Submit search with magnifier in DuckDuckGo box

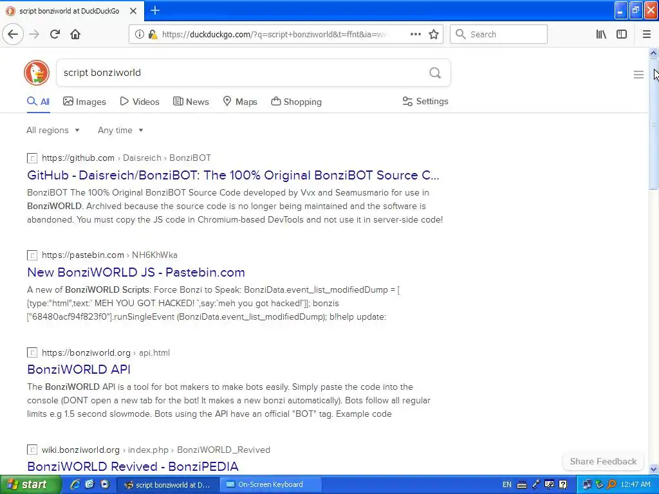point(435,73)
